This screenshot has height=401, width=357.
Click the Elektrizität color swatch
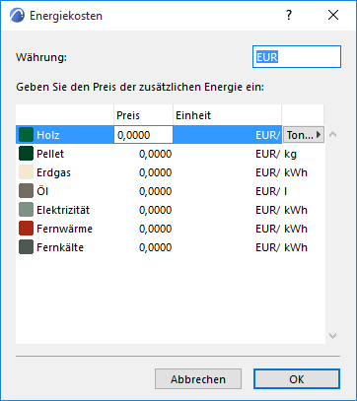click(26, 210)
